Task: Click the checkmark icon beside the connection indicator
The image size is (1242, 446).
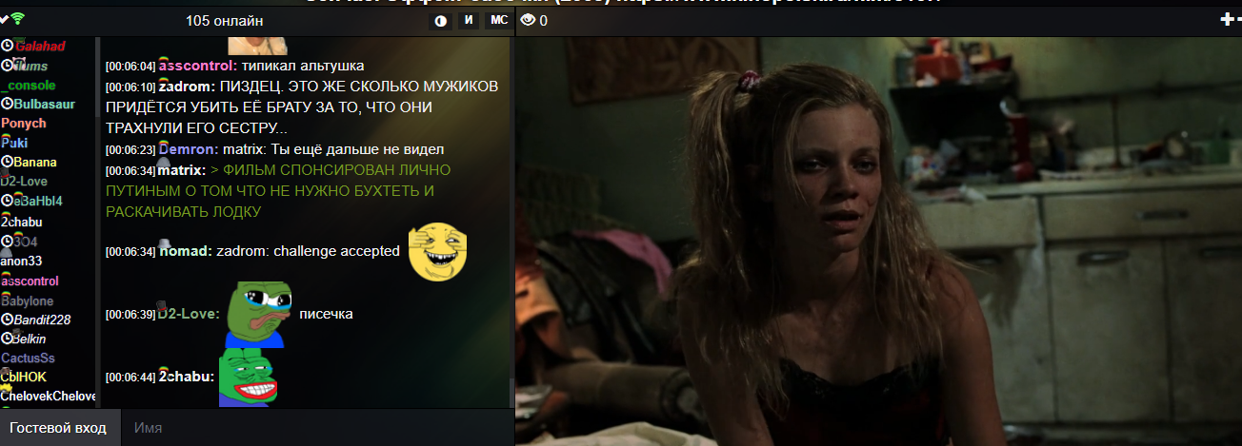Action: point(5,19)
